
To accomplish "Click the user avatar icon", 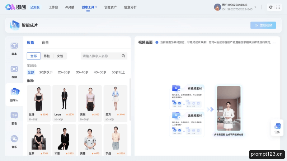I will point(217,7).
